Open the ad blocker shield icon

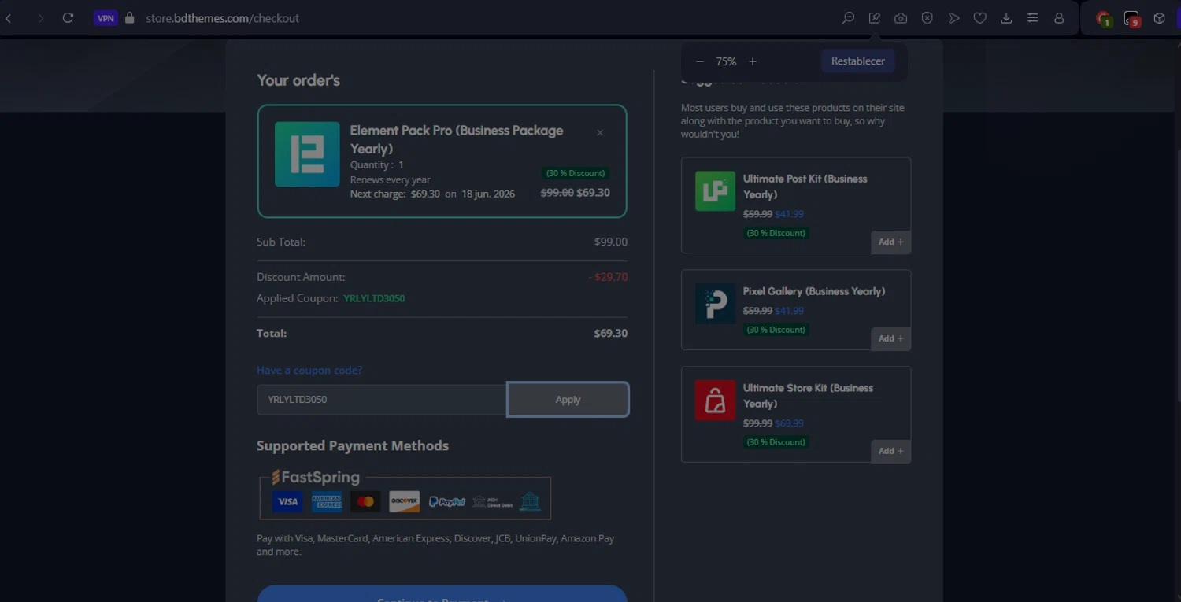pos(927,18)
